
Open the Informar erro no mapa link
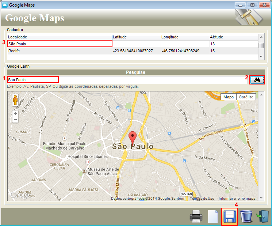pos(237,198)
